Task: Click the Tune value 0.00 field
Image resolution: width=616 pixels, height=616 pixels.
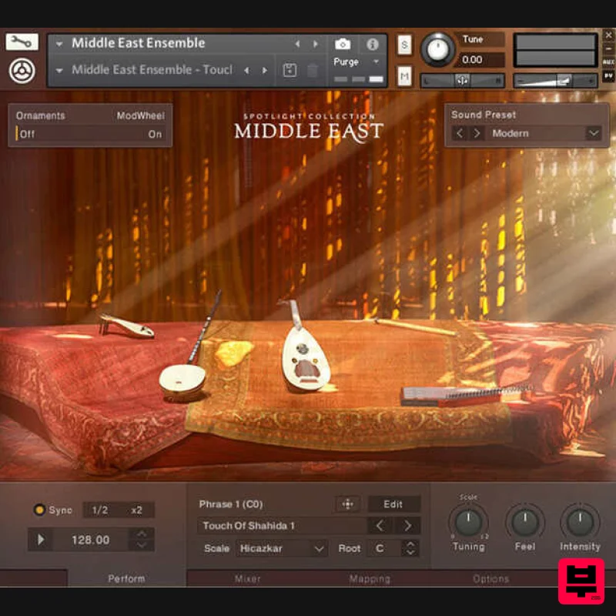Action: 480,60
